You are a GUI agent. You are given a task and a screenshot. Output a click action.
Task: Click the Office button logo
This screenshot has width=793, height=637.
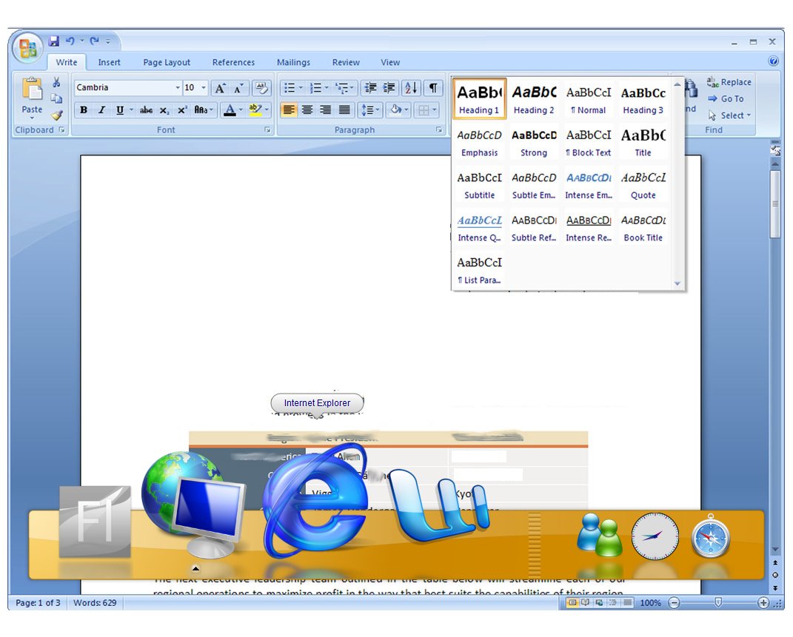point(27,47)
